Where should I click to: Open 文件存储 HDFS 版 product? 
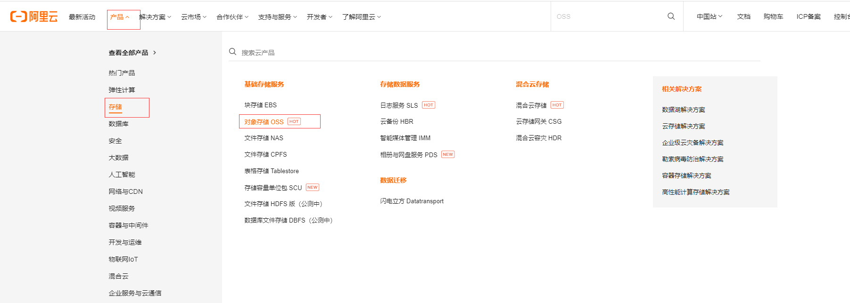tap(283, 204)
